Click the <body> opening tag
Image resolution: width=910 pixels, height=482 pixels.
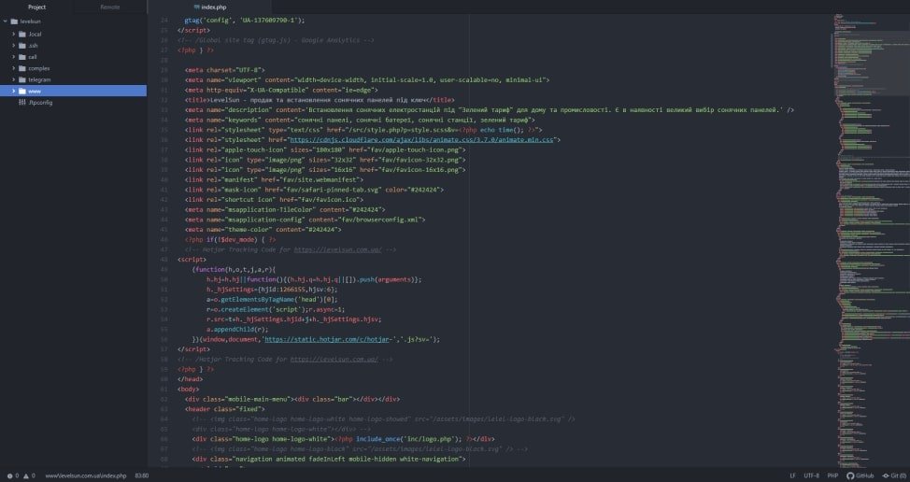point(189,390)
